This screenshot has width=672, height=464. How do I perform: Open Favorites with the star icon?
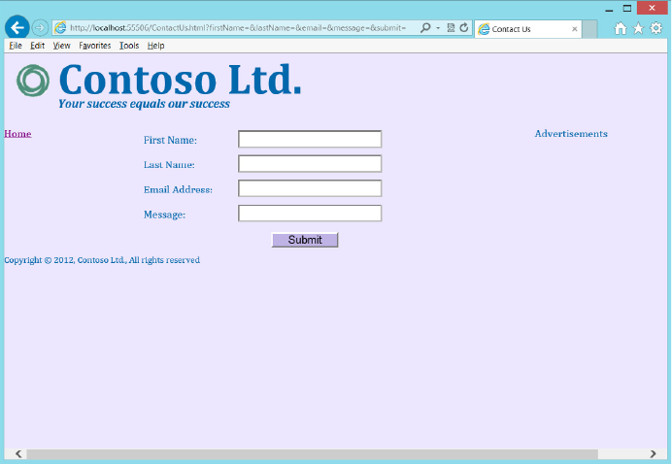click(x=638, y=29)
